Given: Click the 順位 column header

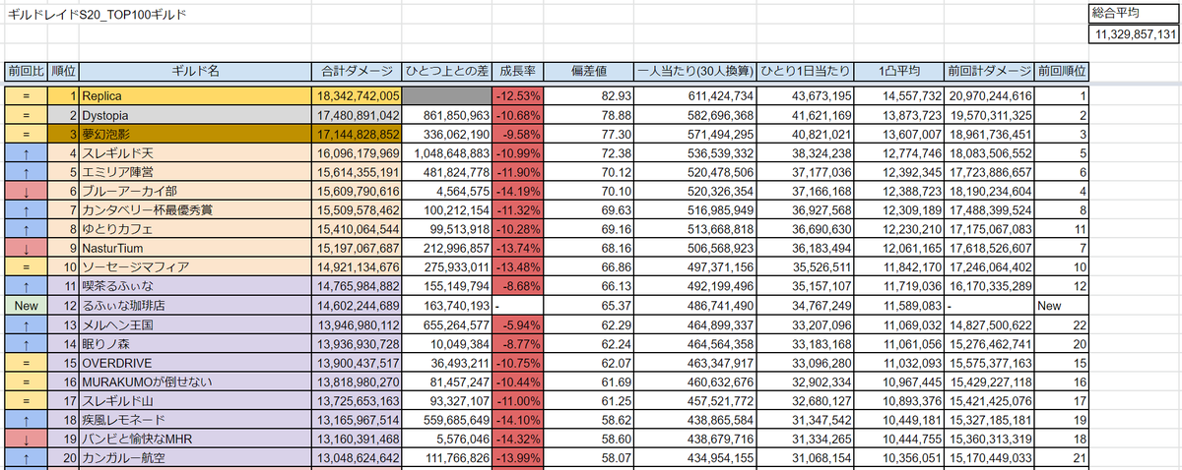Looking at the screenshot, I should pos(64,72).
